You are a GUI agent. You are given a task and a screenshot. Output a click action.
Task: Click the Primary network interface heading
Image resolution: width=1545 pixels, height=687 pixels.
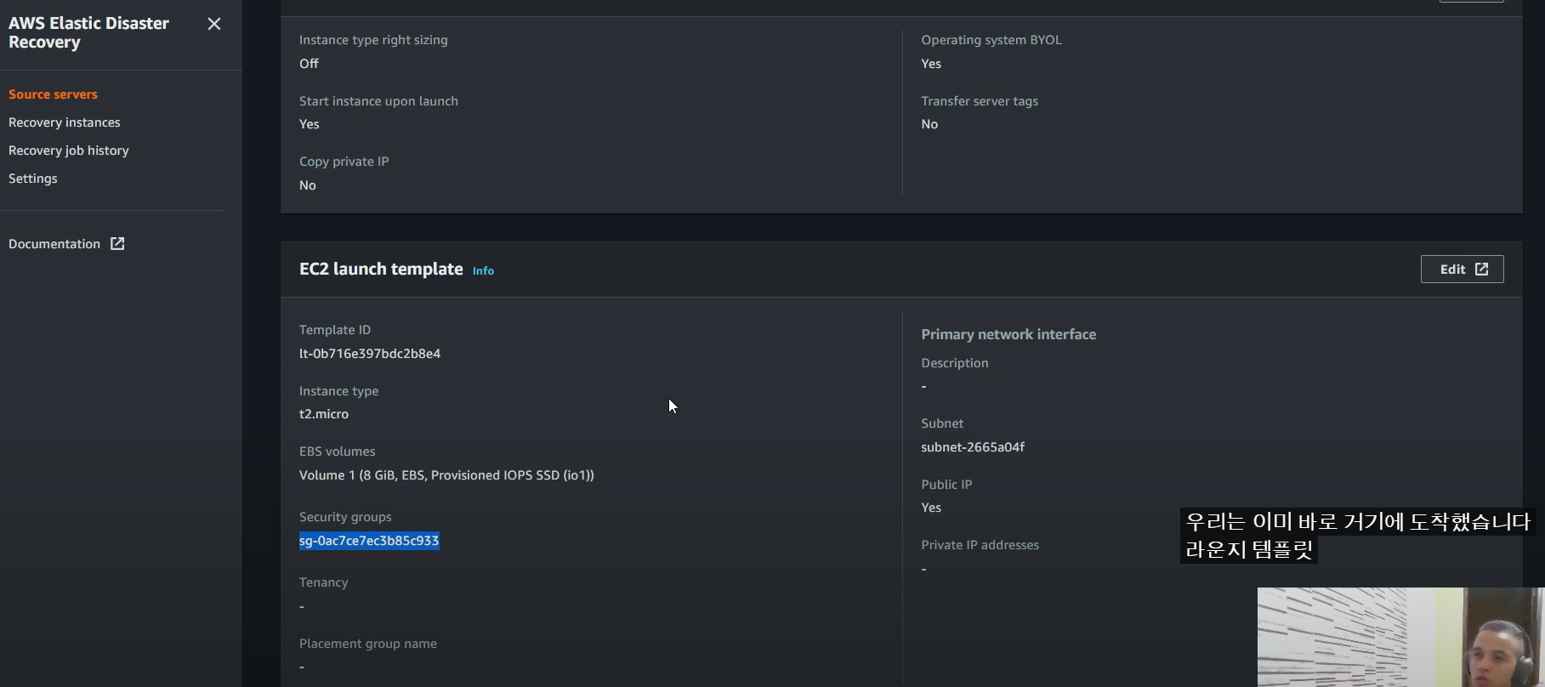click(x=1008, y=335)
